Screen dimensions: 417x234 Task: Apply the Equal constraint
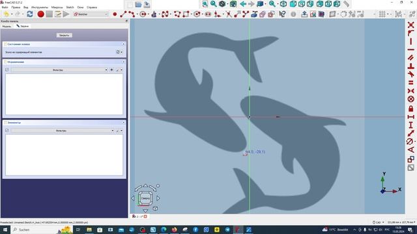(x=411, y=83)
